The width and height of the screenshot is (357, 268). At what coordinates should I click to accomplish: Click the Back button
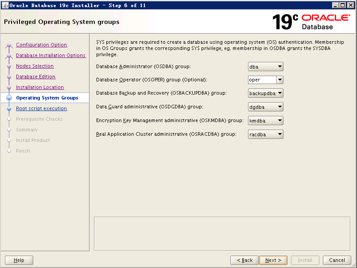244,260
